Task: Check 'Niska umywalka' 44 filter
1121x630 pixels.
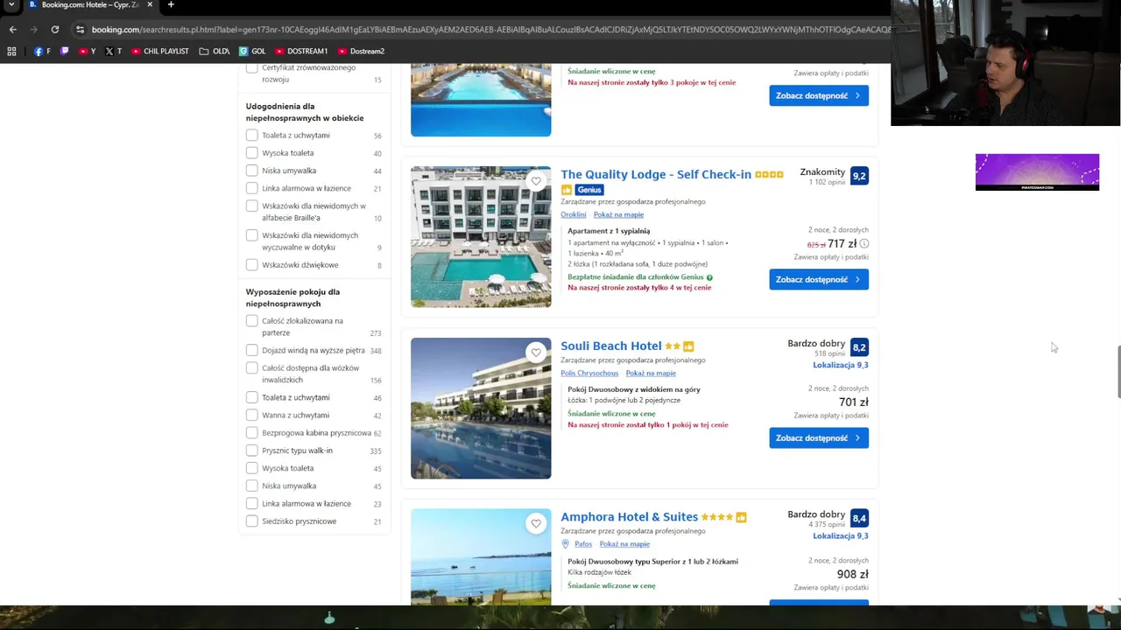Action: 252,171
